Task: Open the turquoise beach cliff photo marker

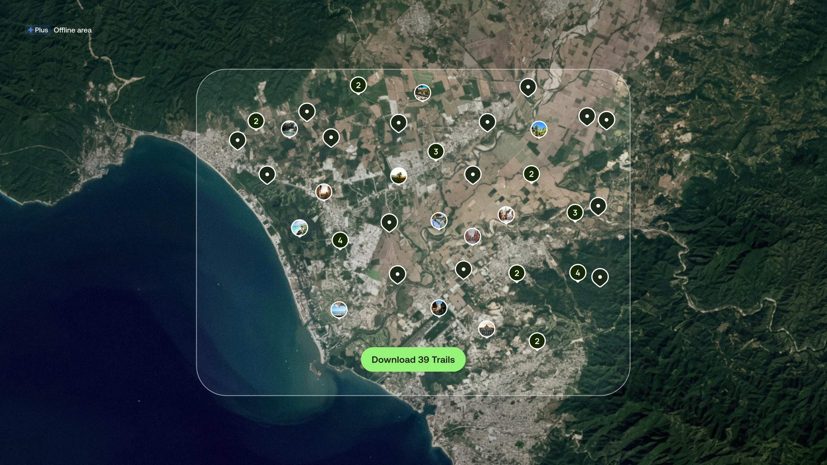Action: [x=299, y=228]
